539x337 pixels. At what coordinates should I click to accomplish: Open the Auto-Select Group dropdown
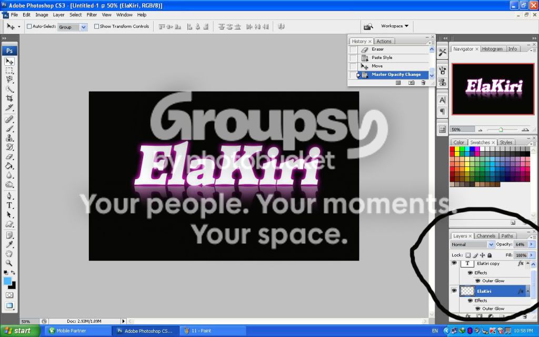84,27
